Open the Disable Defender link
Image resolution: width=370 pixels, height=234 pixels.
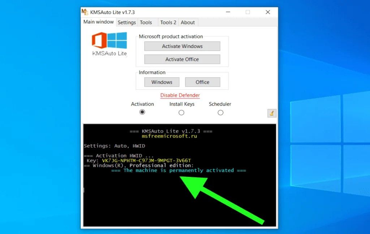pyautogui.click(x=180, y=95)
